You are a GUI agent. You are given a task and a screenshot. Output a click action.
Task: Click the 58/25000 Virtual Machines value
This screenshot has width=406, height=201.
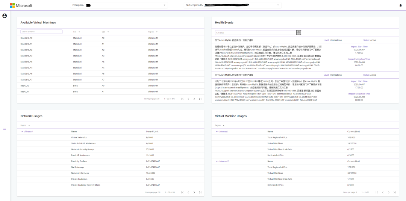(x=352, y=173)
